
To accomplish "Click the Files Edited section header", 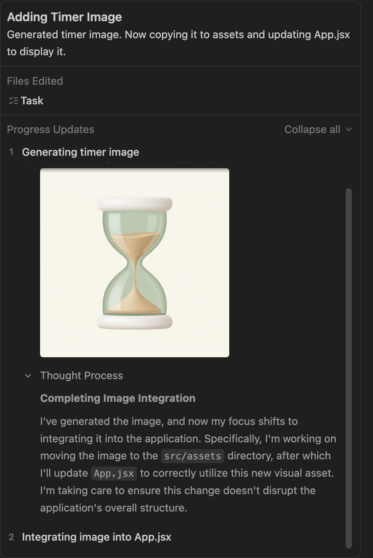I will tap(35, 81).
